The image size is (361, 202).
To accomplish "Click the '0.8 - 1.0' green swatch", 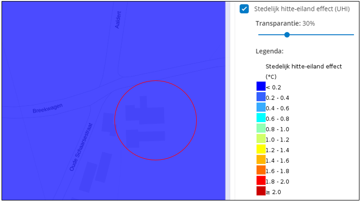I will point(261,128).
